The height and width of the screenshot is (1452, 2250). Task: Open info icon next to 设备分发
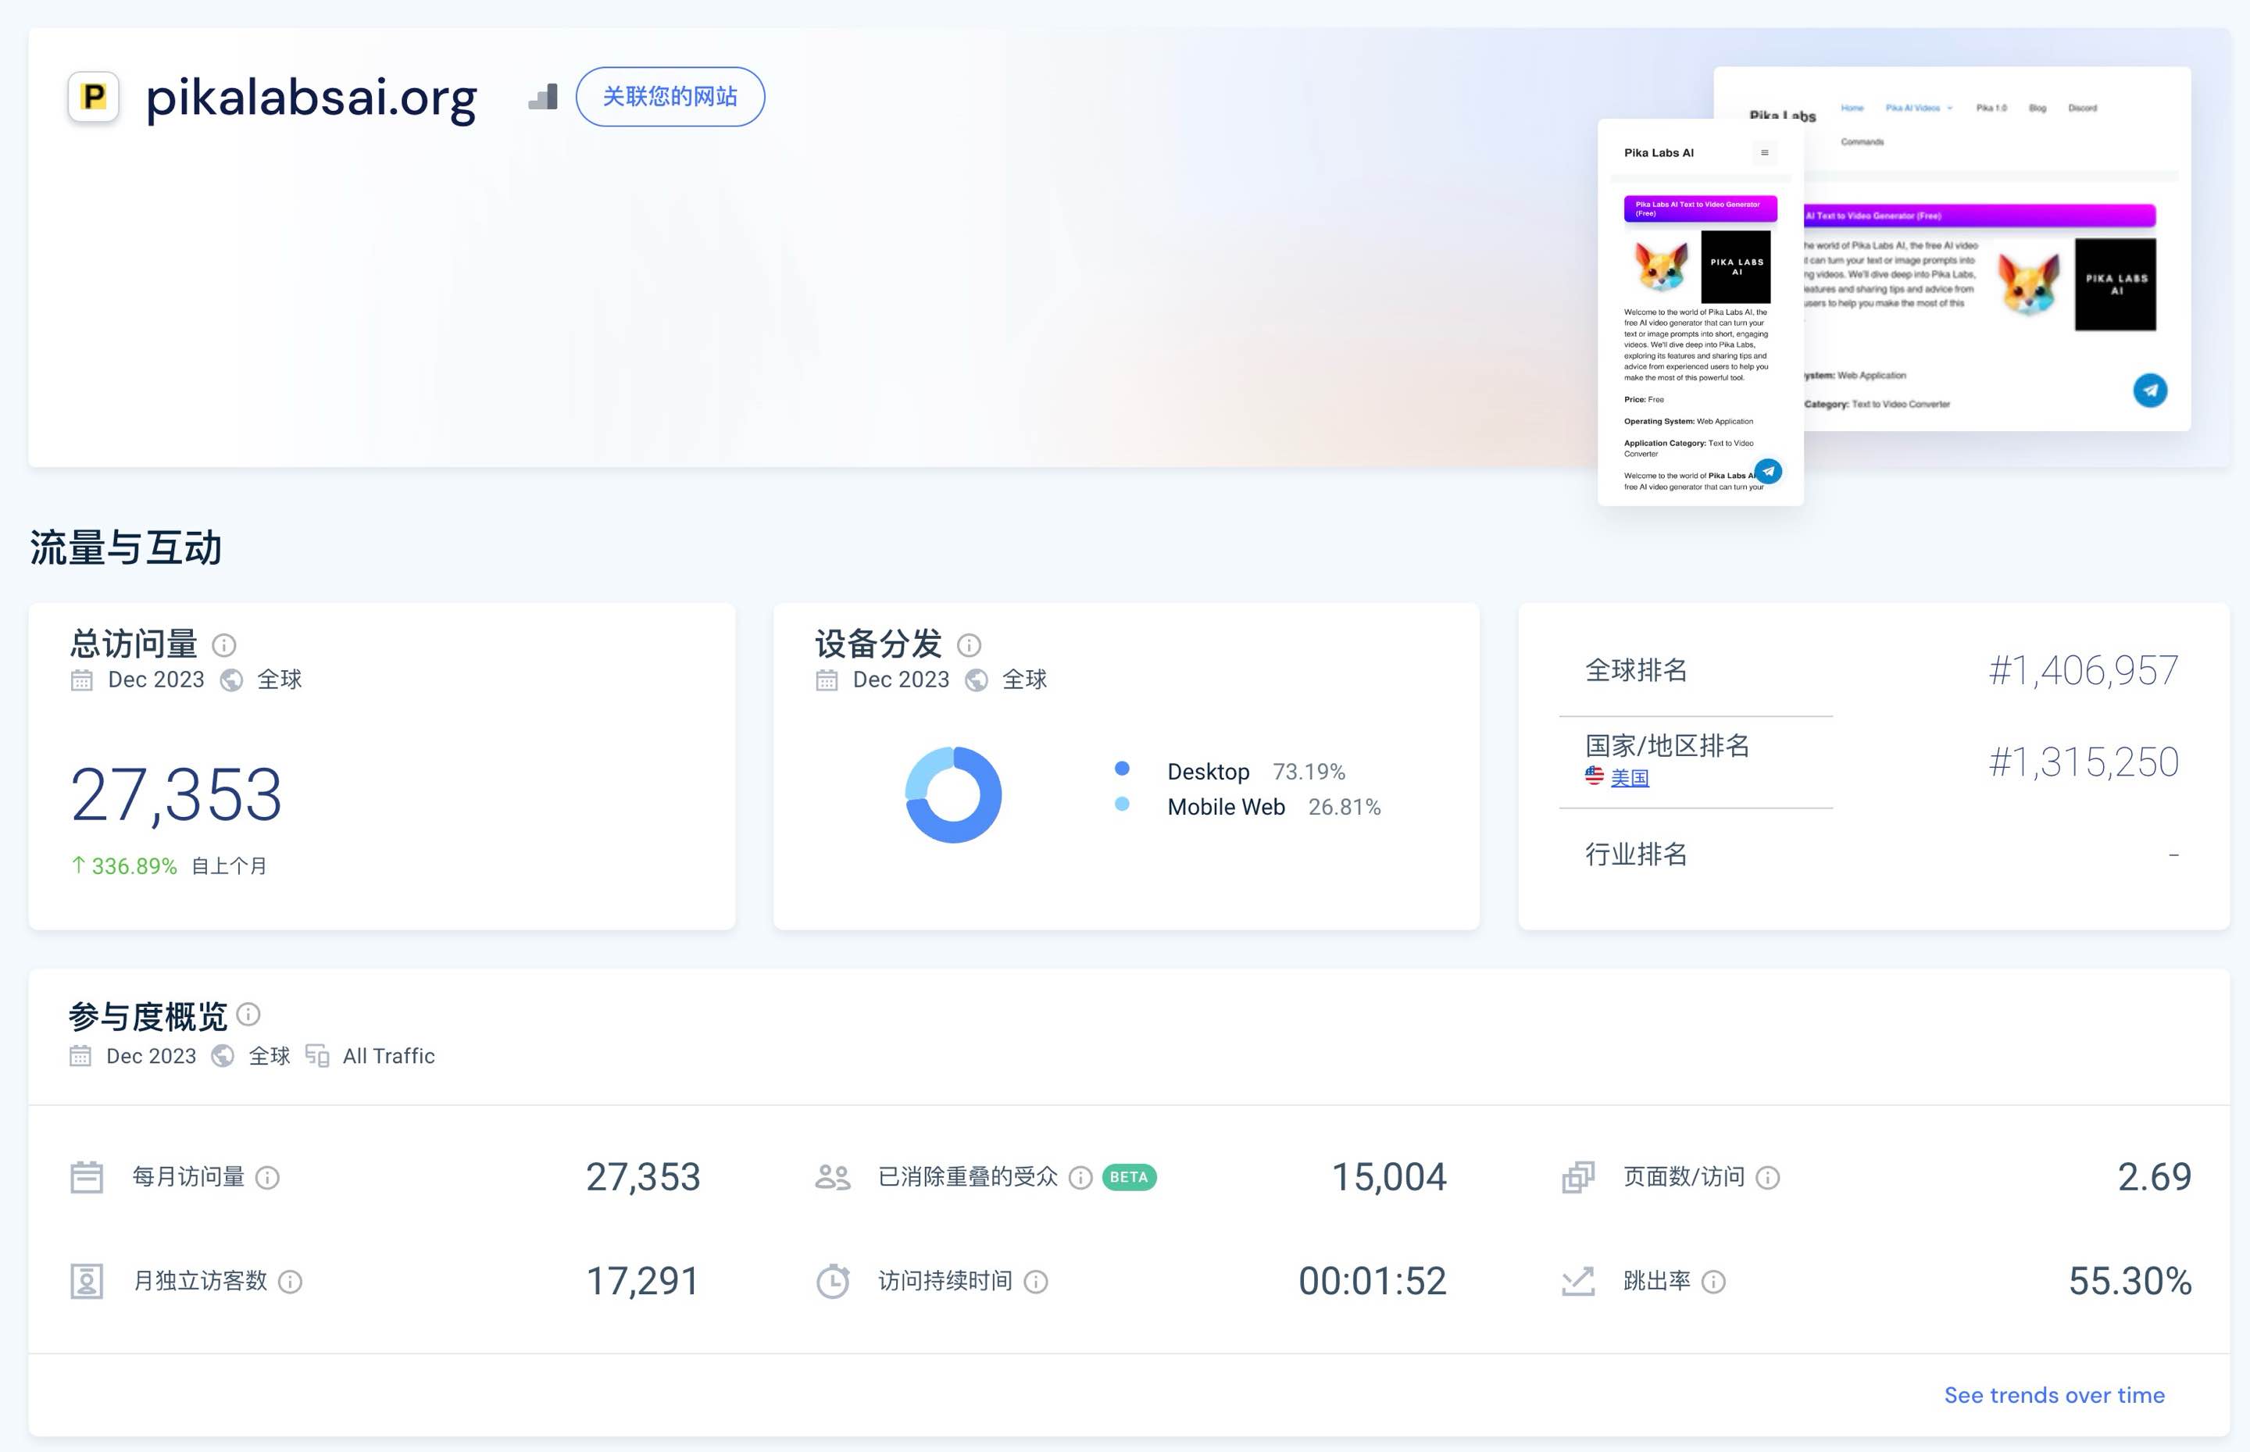969,645
